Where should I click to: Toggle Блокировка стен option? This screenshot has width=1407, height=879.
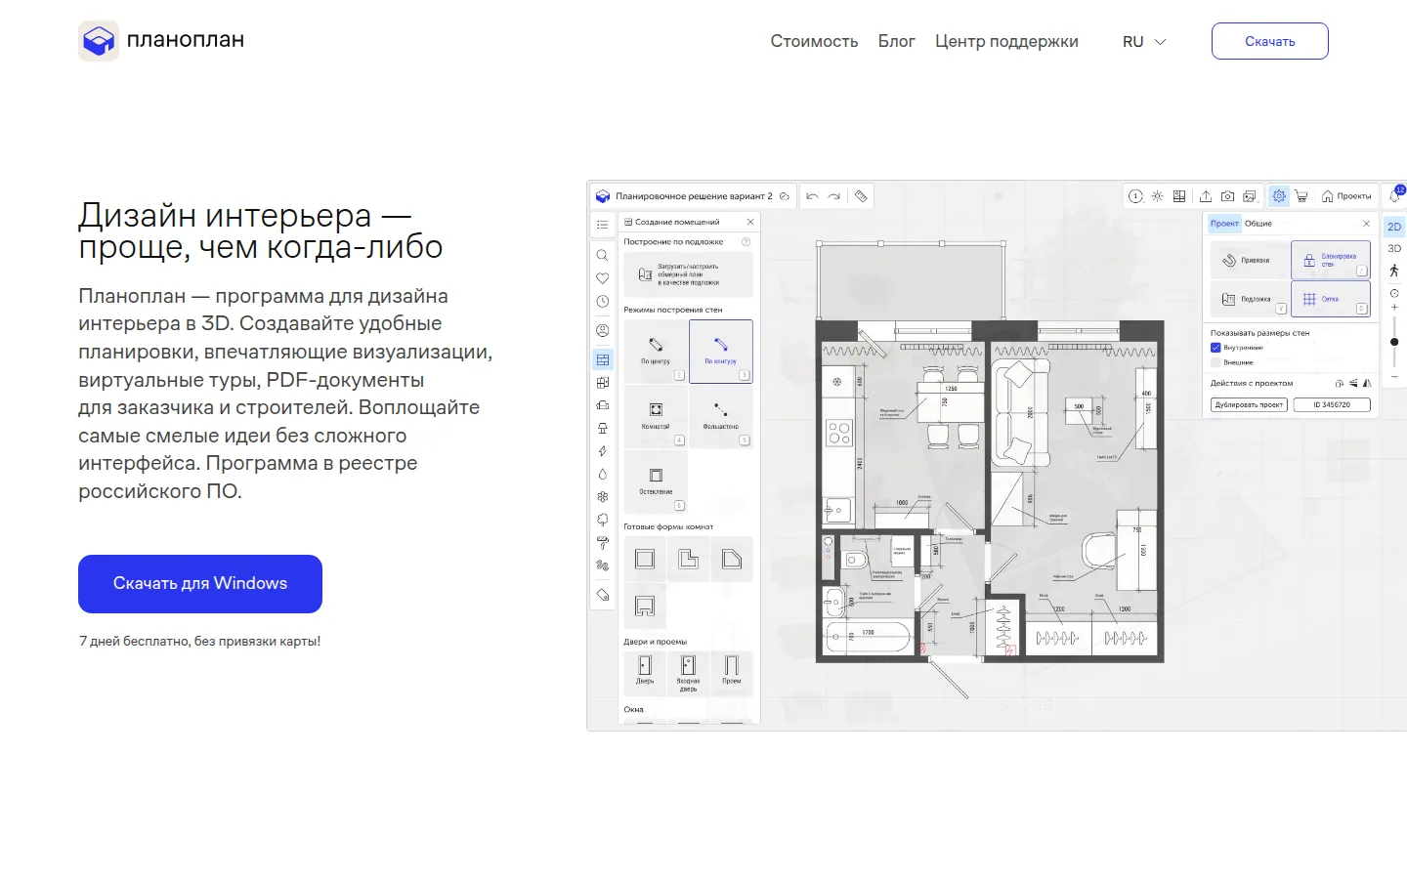tap(1331, 260)
